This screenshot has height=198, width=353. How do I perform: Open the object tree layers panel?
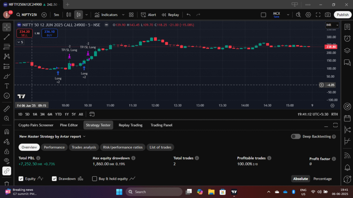(347, 51)
